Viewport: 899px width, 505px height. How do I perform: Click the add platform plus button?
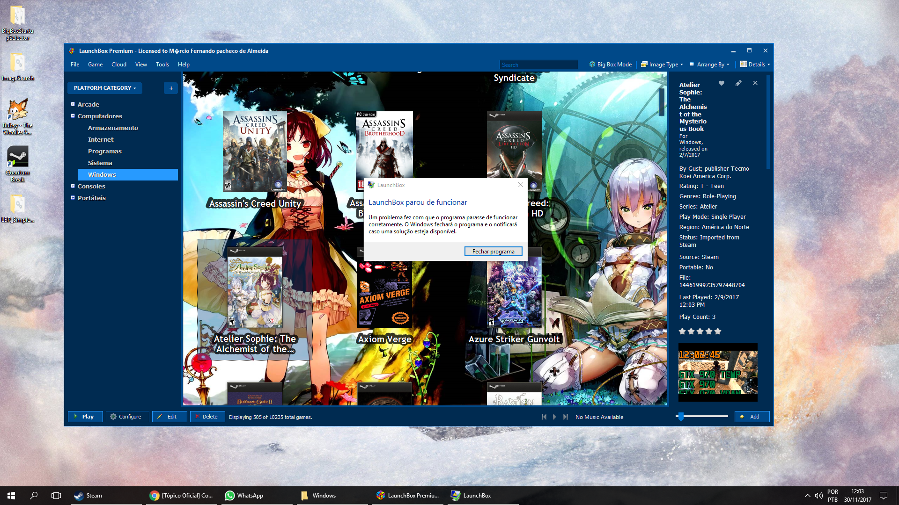171,88
